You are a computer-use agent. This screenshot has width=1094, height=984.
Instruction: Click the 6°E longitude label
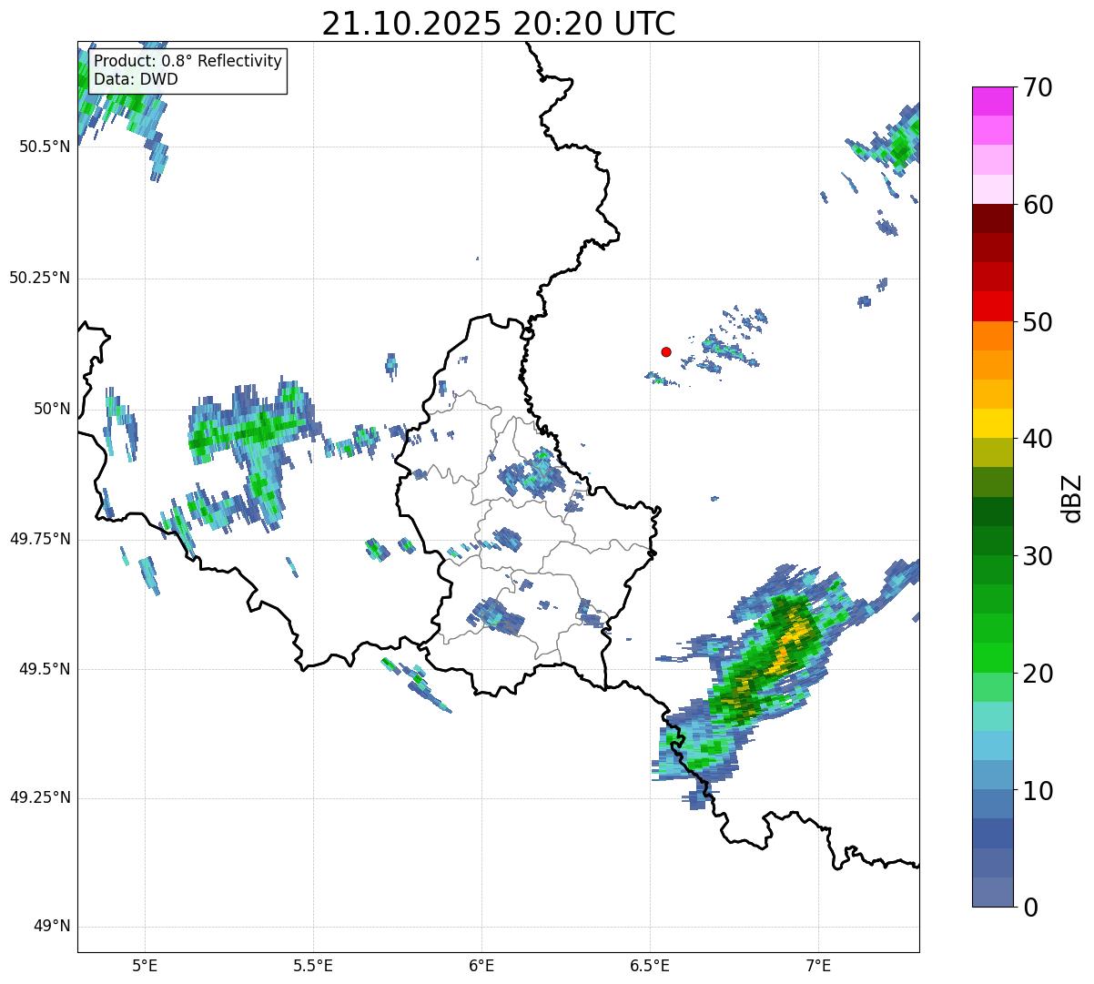pos(481,965)
